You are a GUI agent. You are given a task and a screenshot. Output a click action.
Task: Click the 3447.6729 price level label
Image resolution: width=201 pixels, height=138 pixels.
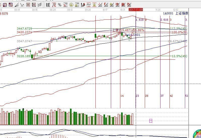[24, 29]
